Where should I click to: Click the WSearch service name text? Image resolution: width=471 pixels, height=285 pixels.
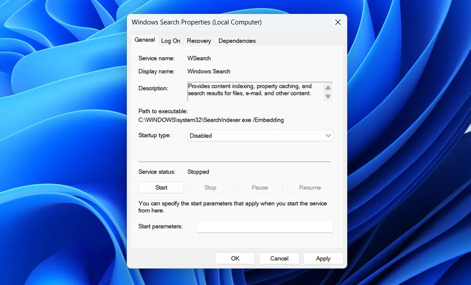(199, 58)
